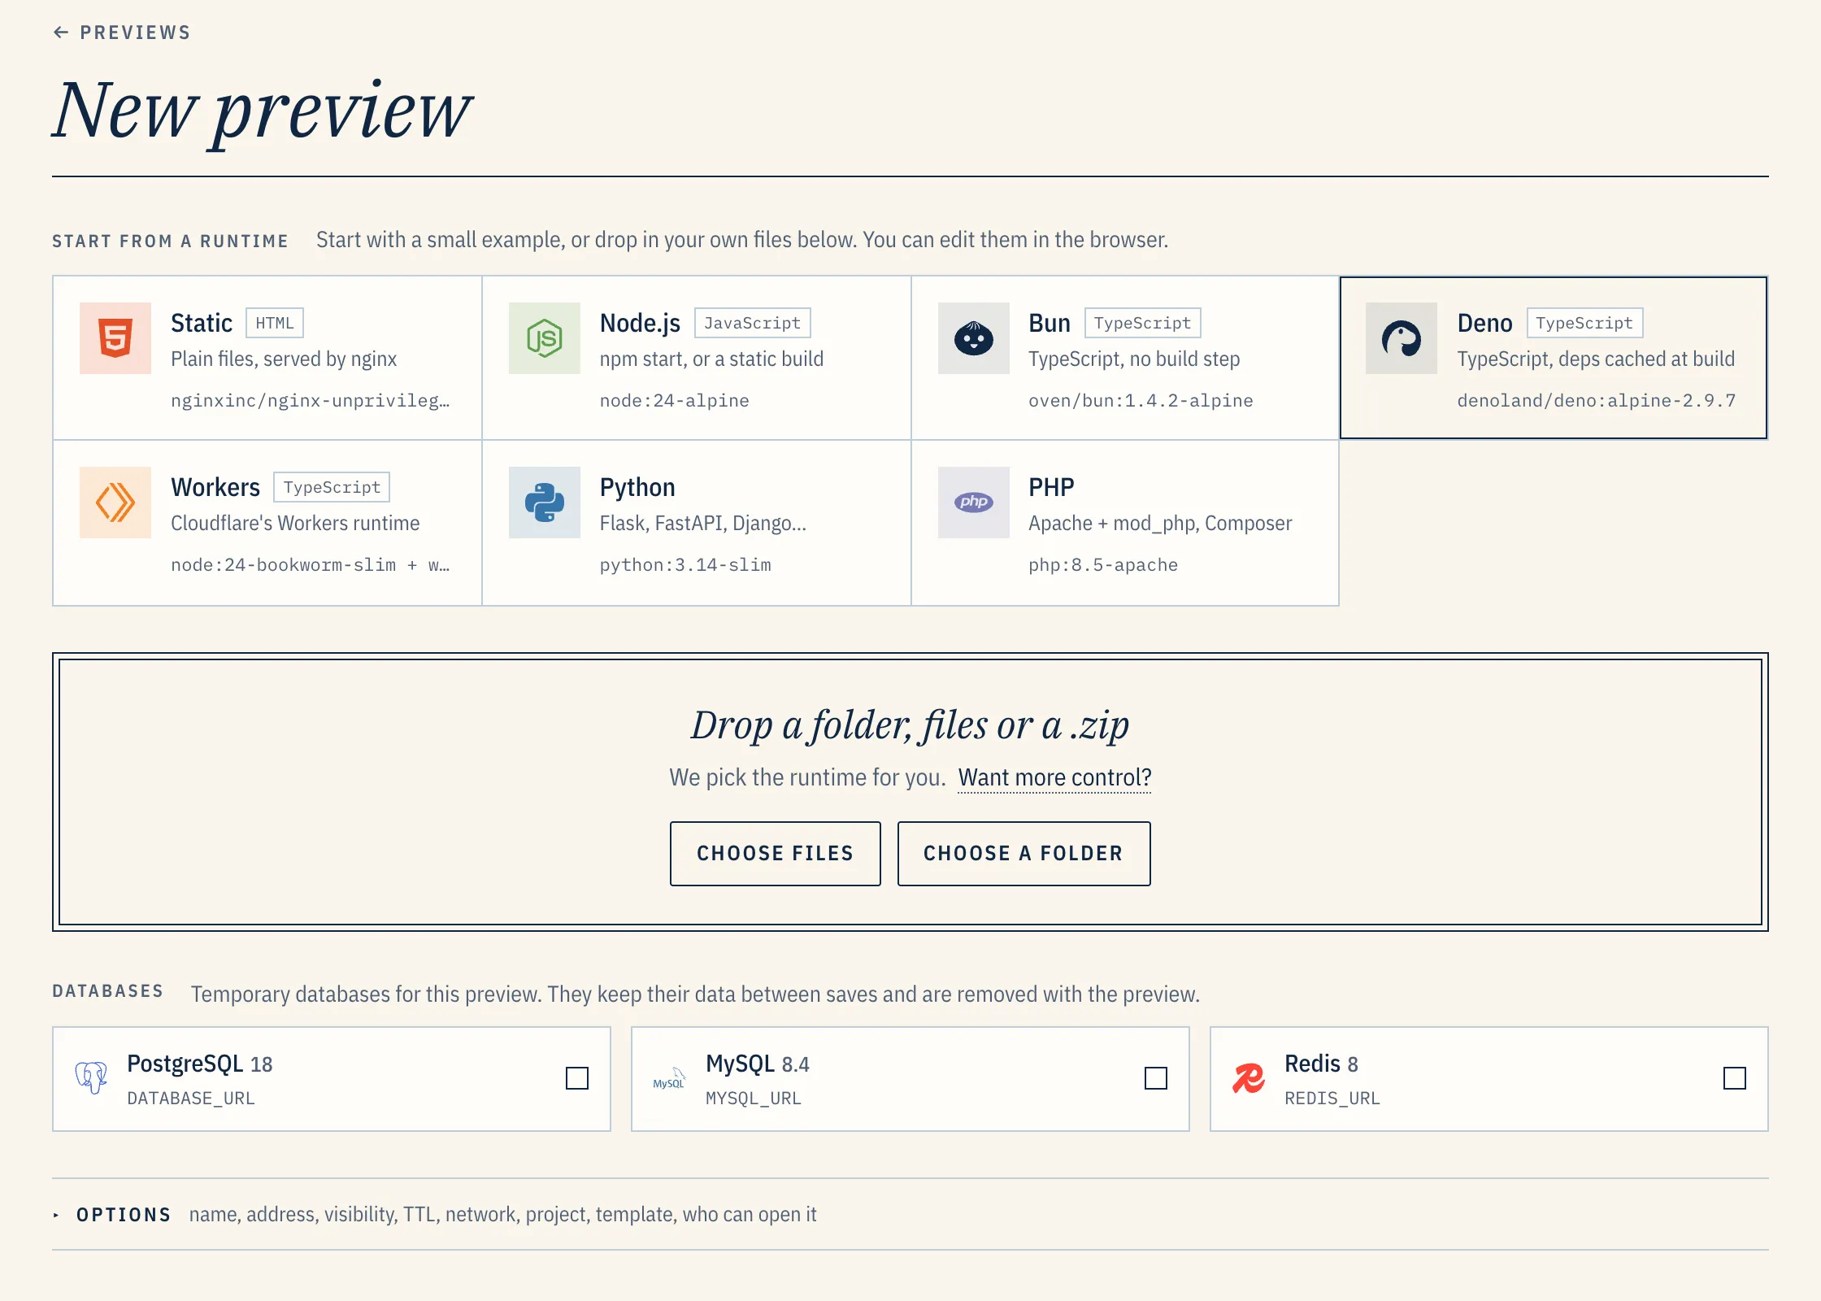The width and height of the screenshot is (1821, 1301).
Task: Click the HTML tag on Static
Action: point(275,323)
